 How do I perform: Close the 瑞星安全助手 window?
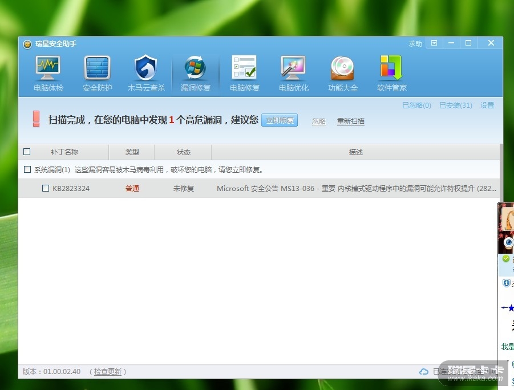pyautogui.click(x=491, y=43)
